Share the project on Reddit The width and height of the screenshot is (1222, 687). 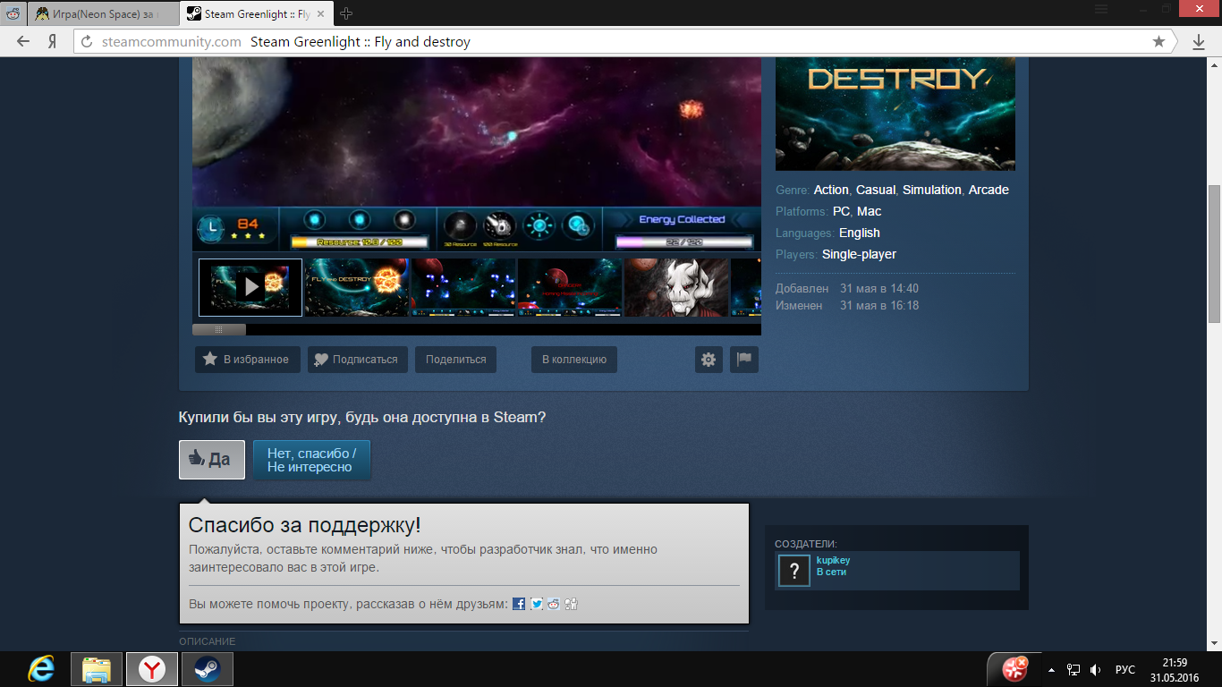coord(554,604)
